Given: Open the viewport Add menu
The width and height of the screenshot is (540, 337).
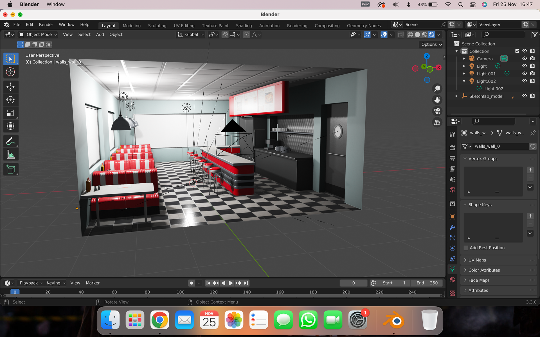Looking at the screenshot, I should [100, 35].
